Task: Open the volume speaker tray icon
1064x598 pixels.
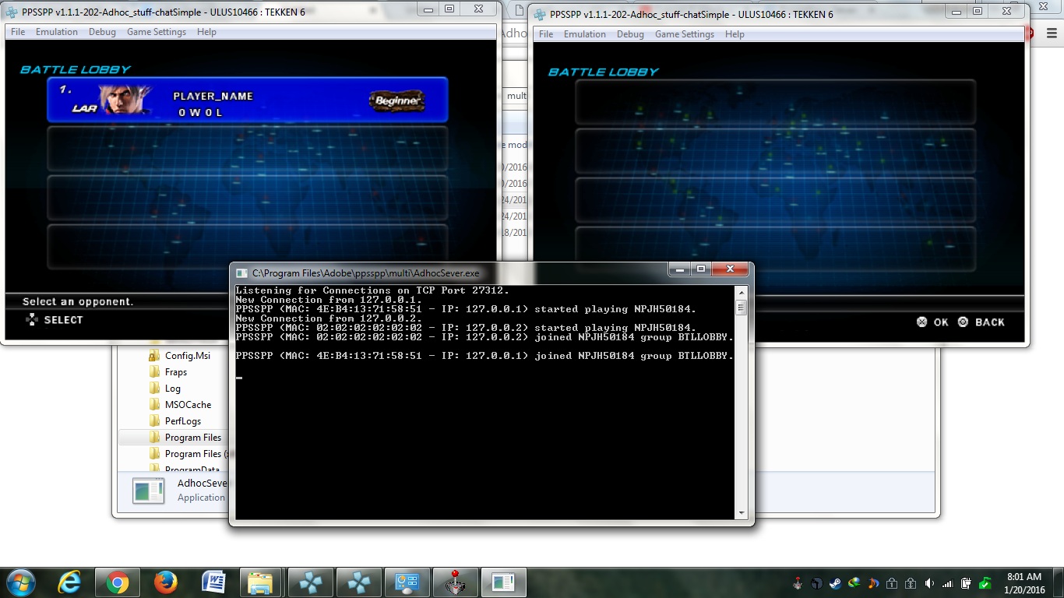Action: pos(929,583)
